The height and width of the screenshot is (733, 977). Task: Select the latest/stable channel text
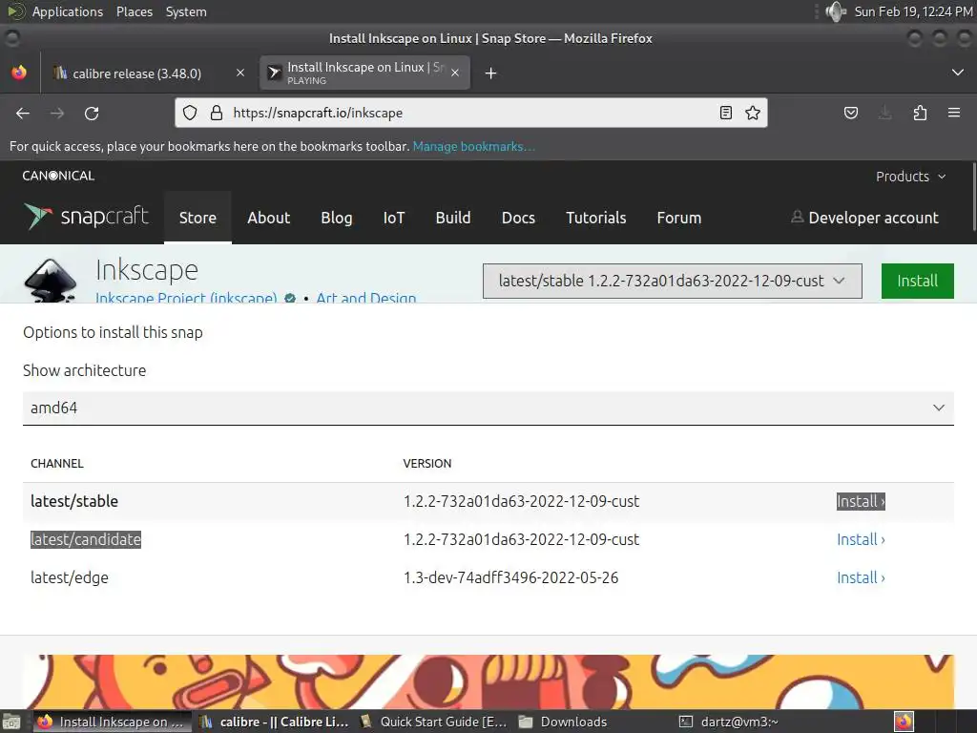pos(74,501)
